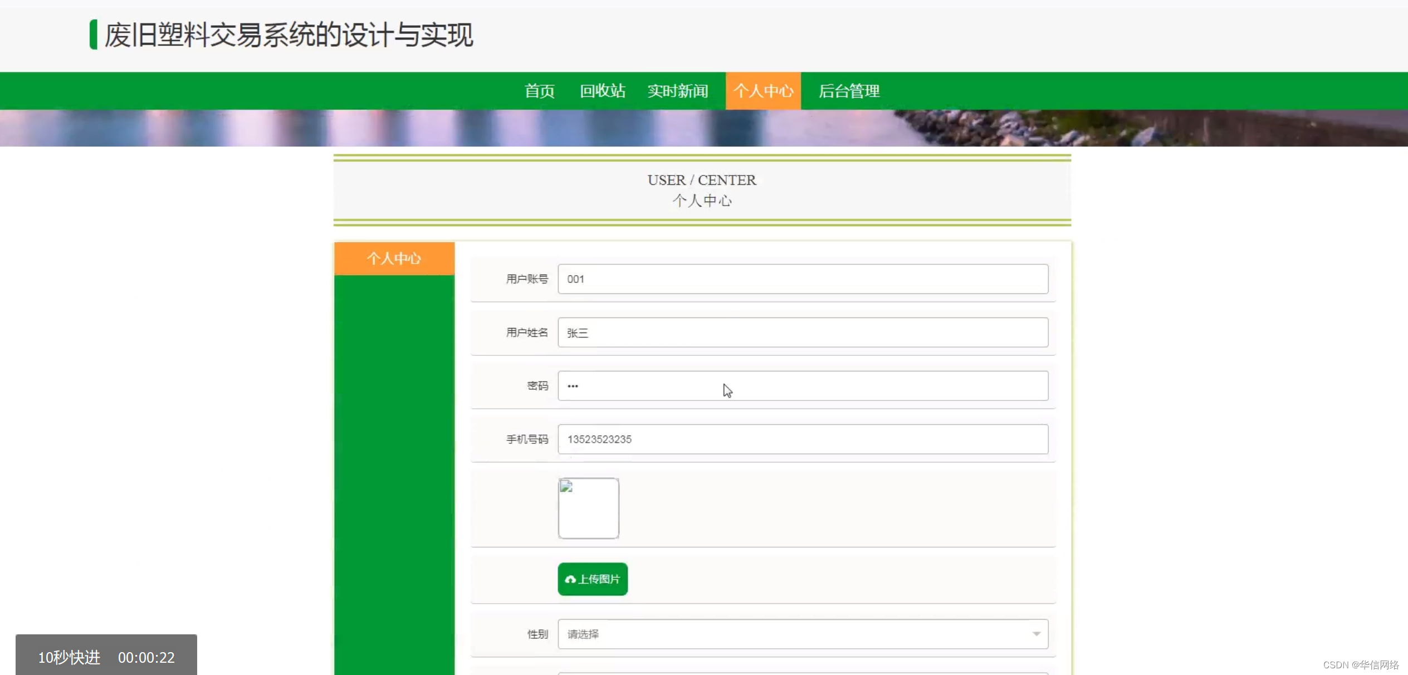1408x675 pixels.
Task: Click the green title block icon beside the heading
Action: [x=94, y=35]
